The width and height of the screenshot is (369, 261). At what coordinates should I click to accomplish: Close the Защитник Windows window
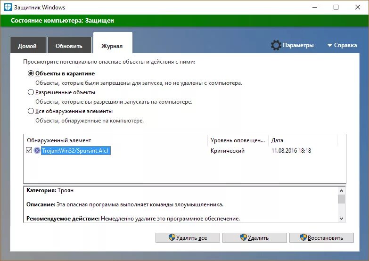pos(358,7)
